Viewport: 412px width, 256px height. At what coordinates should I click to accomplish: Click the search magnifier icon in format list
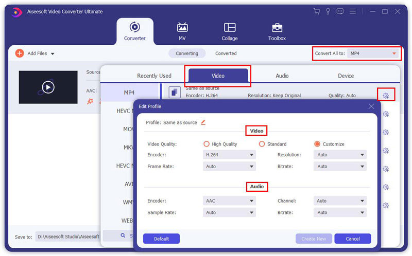(x=123, y=235)
